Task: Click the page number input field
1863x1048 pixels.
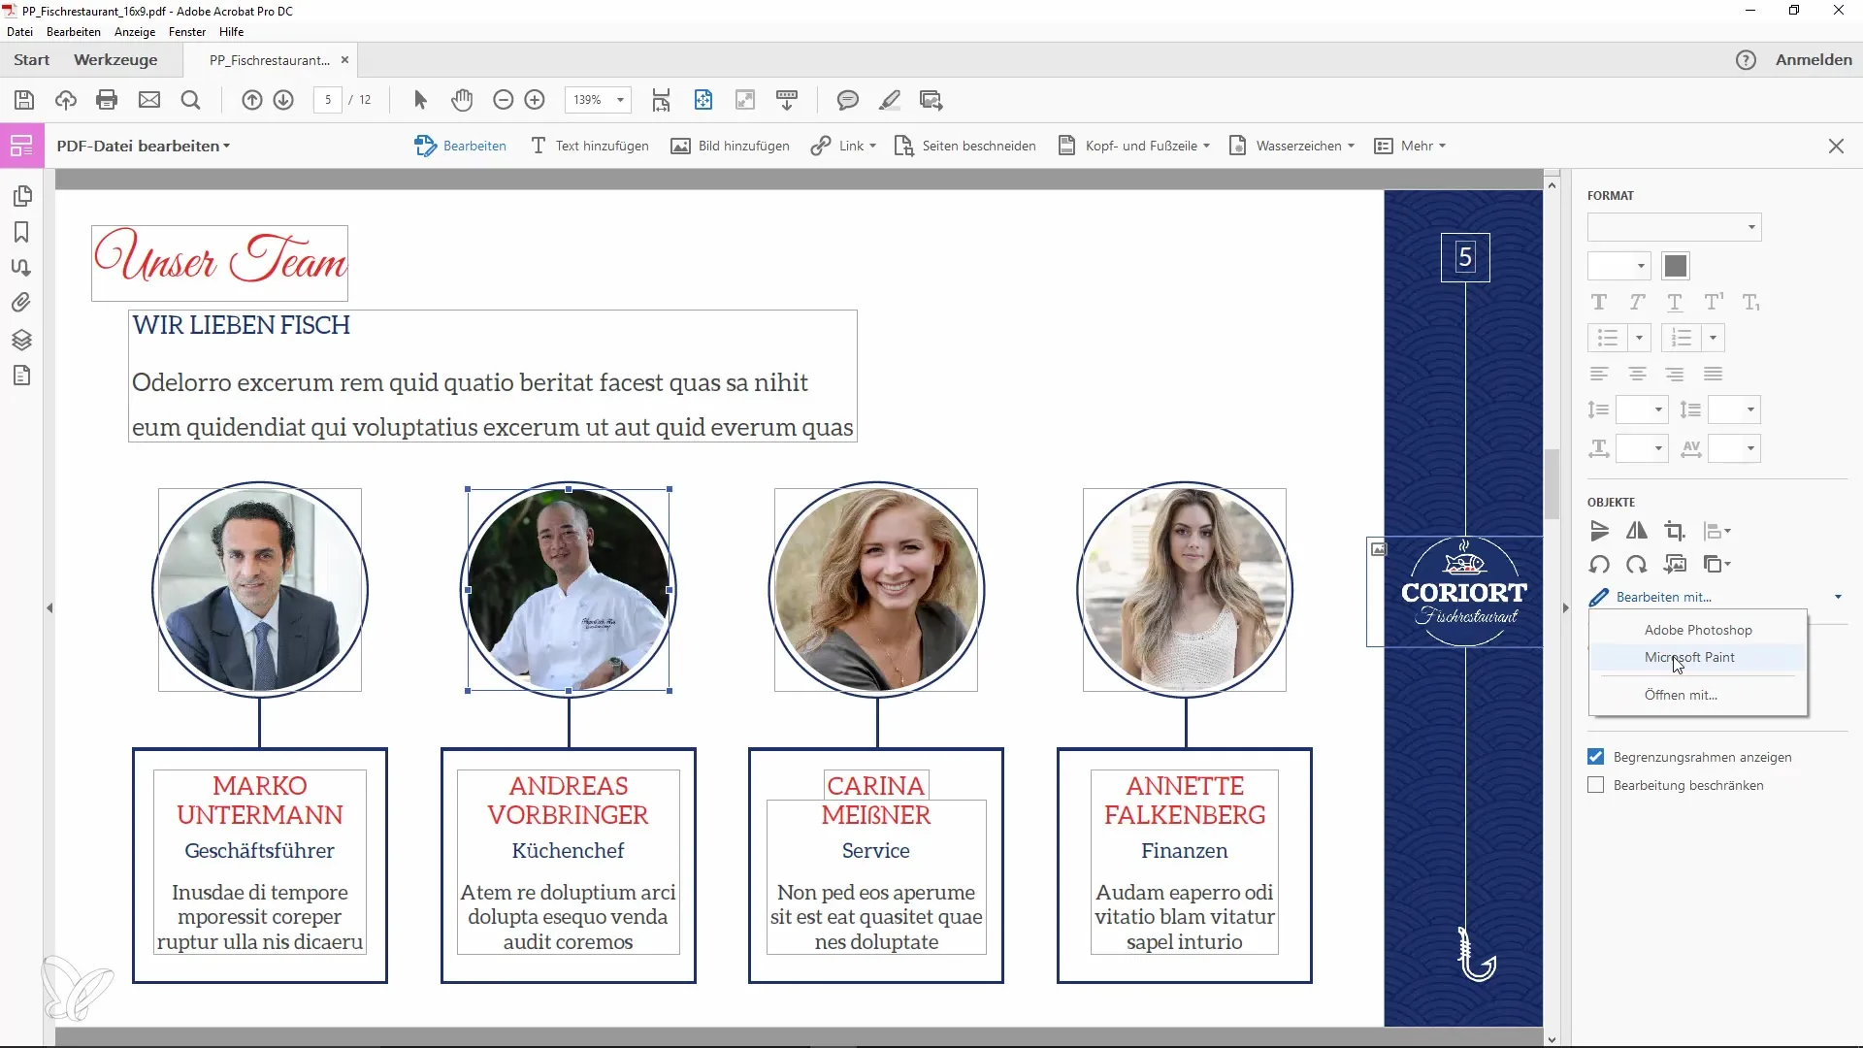Action: click(328, 100)
